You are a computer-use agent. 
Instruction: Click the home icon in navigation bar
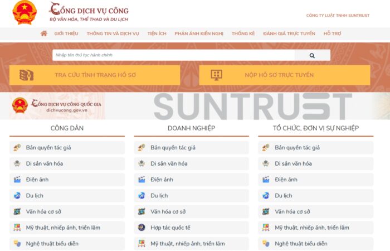coord(44,33)
